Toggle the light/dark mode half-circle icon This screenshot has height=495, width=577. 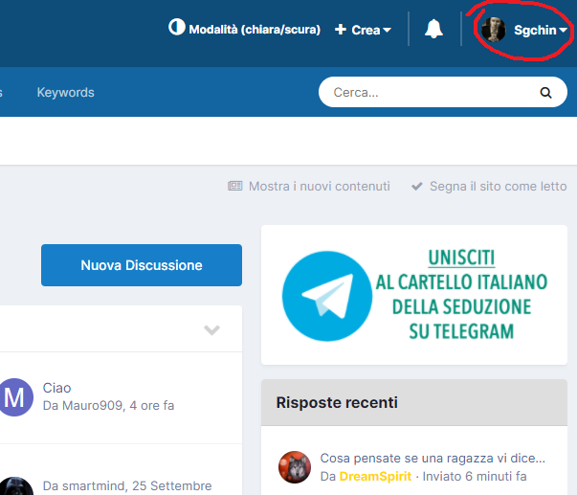[x=177, y=27]
